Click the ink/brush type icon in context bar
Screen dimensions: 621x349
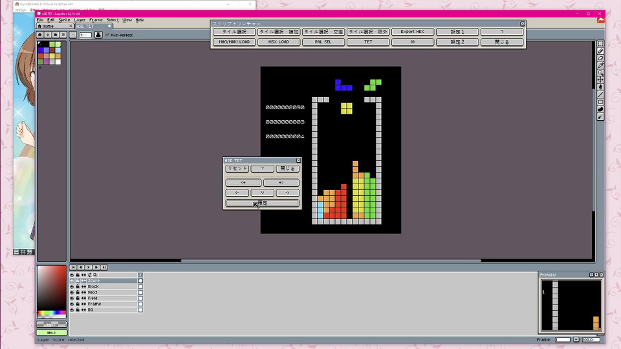(98, 35)
